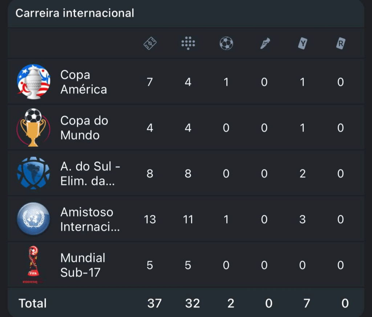Click the red card column icon
372x317 pixels.
[x=340, y=44]
